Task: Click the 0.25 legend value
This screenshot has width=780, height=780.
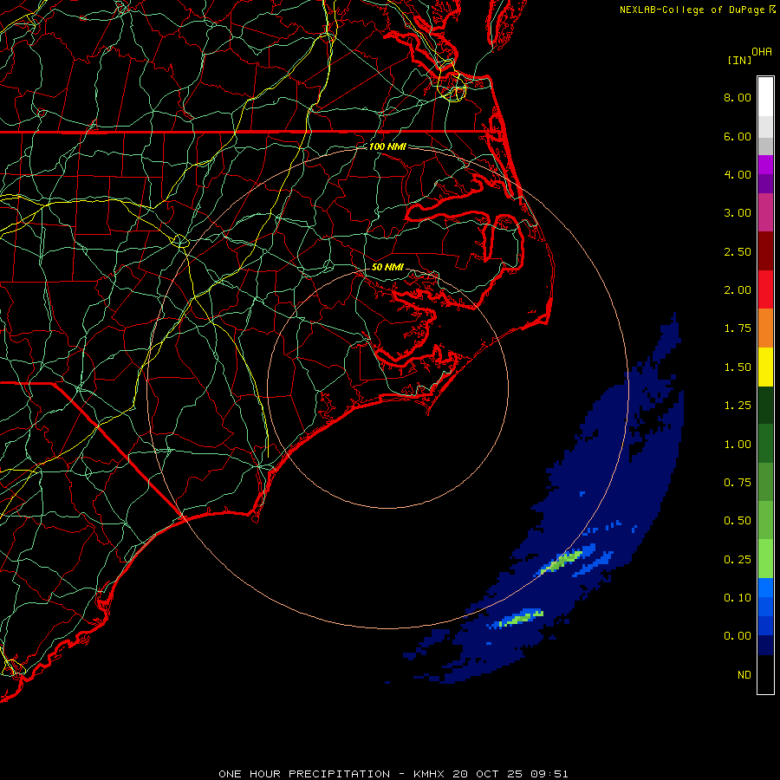Action: 738,560
